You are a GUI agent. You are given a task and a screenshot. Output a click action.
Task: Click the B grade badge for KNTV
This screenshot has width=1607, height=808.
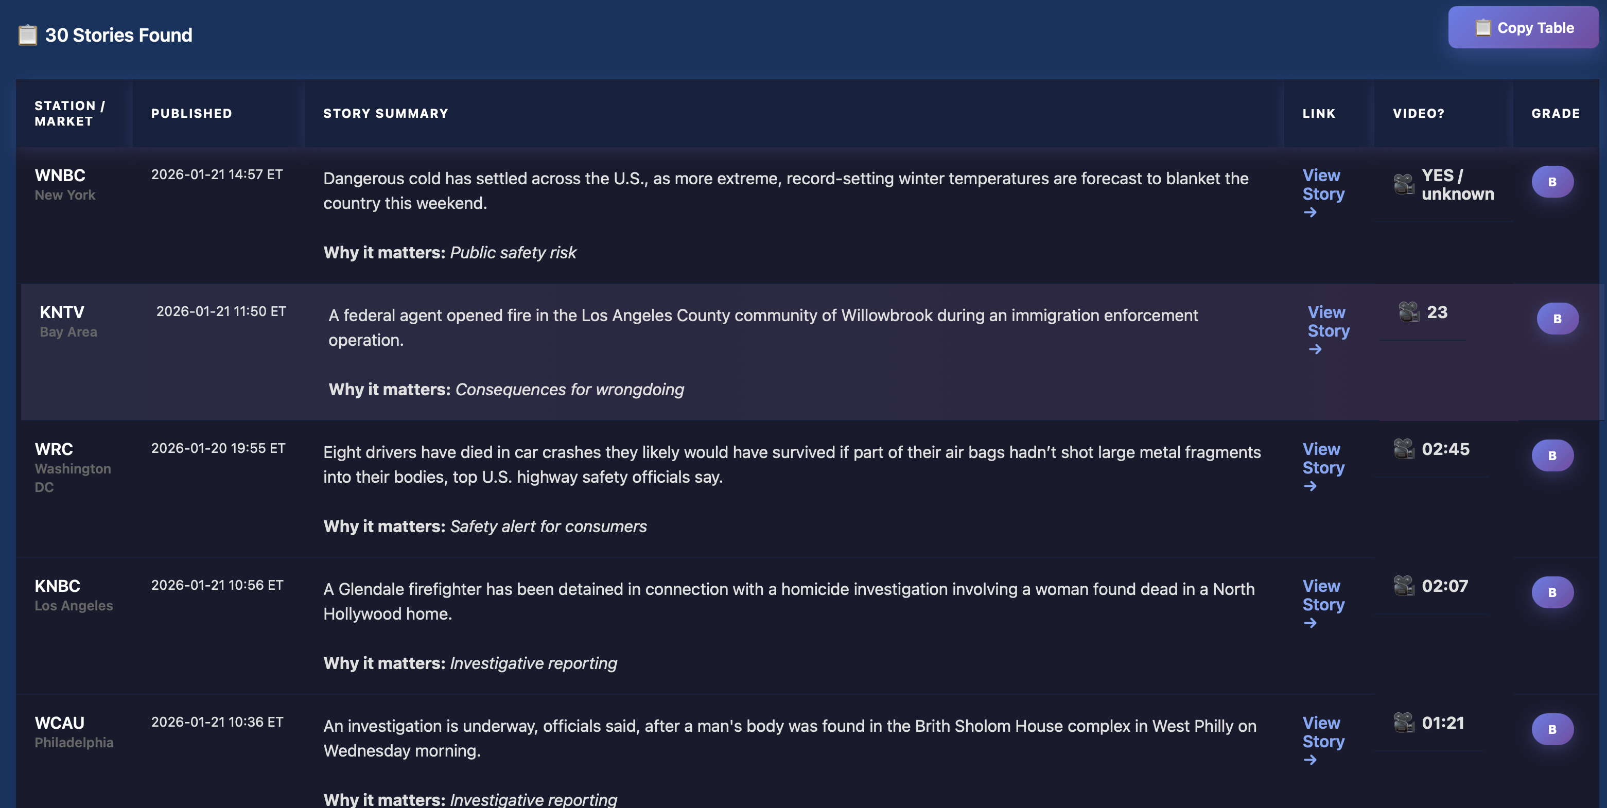pos(1557,319)
